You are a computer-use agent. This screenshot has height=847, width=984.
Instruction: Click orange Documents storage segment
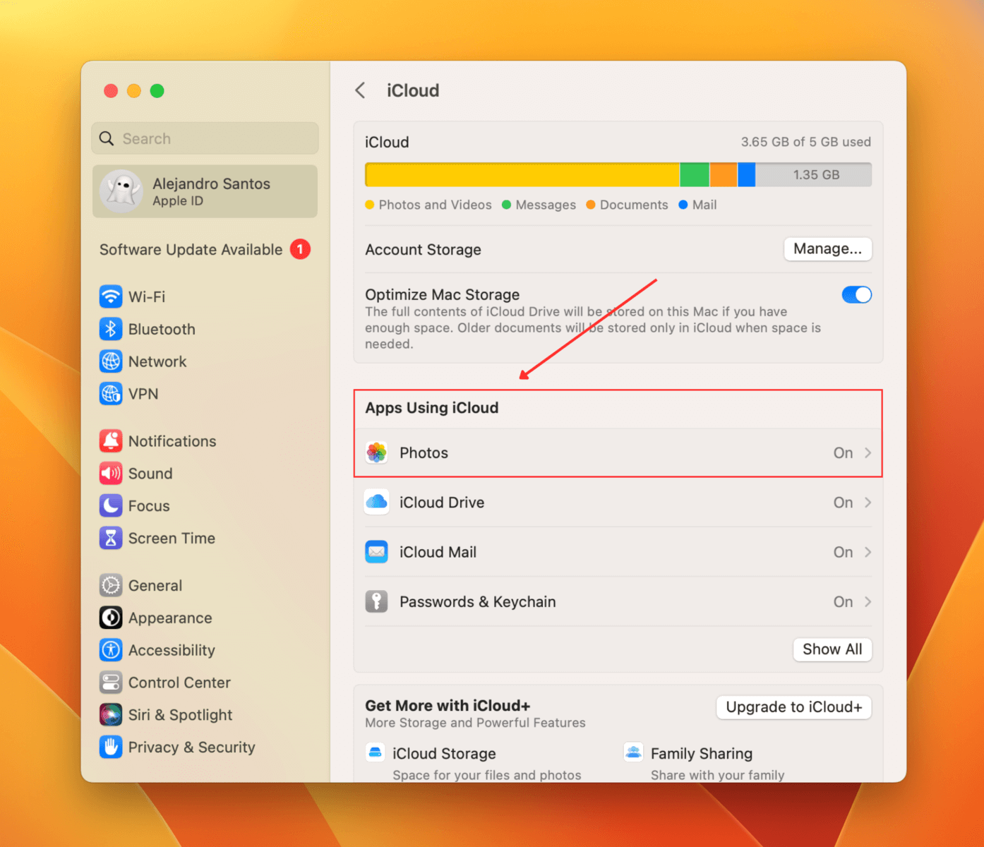[724, 174]
